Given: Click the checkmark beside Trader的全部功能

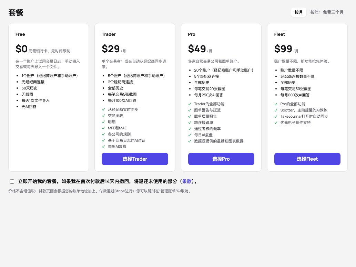Looking at the screenshot, I should [190, 104].
